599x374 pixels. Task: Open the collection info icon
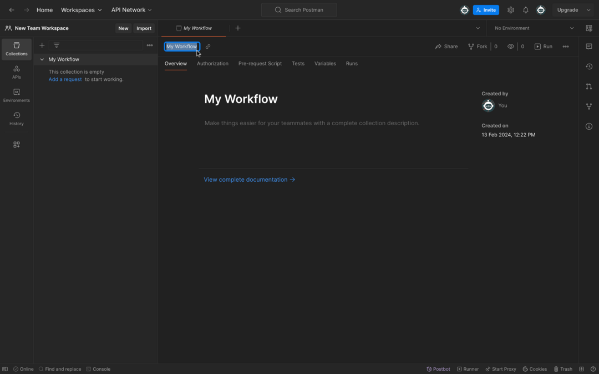(x=588, y=126)
